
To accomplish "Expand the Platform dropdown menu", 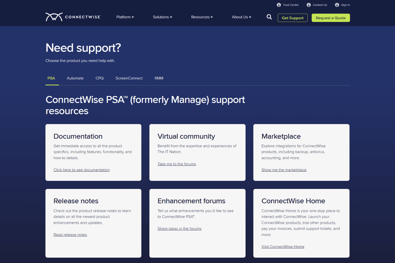I will [125, 17].
